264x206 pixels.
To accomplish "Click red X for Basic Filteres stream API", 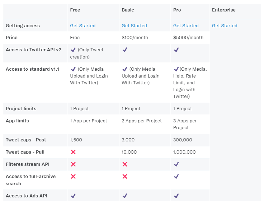I will pyautogui.click(x=125, y=164).
